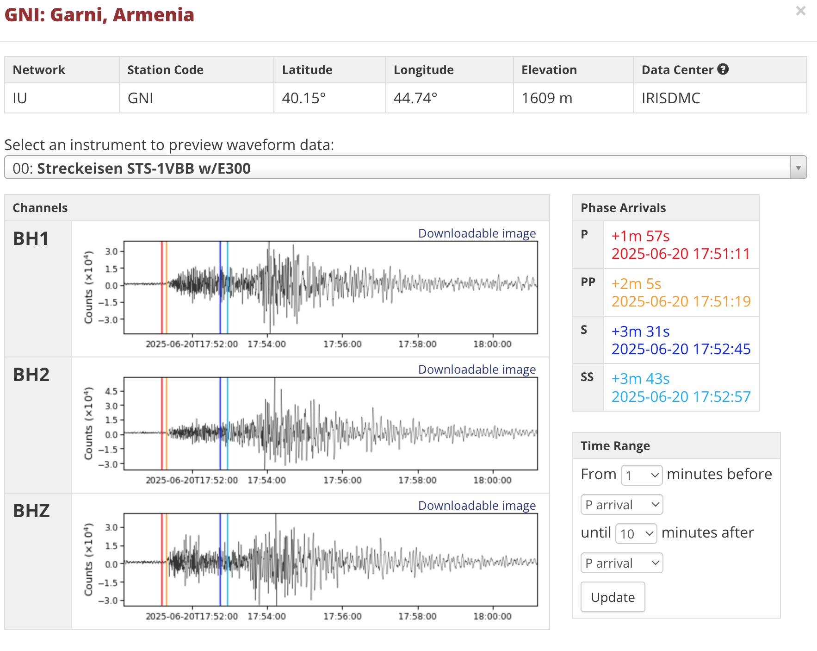The image size is (817, 651).
Task: Select P arrival time 2025-06-20 17:51:11
Action: pyautogui.click(x=681, y=254)
